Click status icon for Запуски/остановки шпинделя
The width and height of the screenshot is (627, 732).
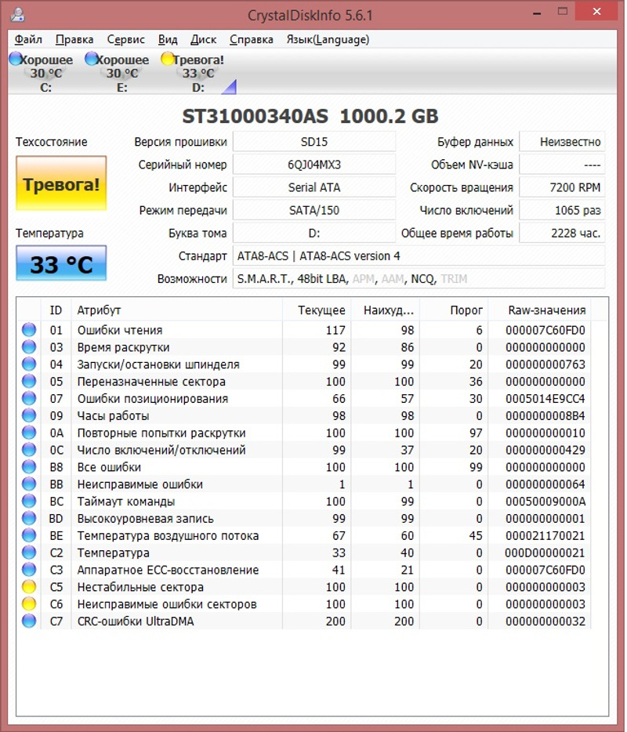pos(29,364)
